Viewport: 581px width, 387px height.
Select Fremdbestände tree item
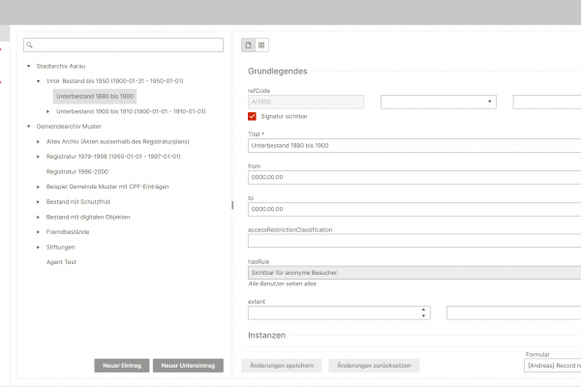tap(68, 232)
